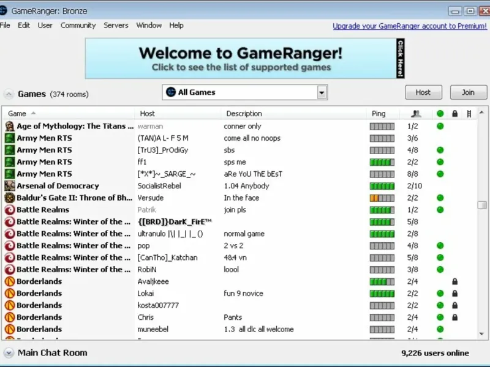This screenshot has height=367, width=490.
Task: Select the 'conner only' room description
Action: tap(243, 127)
